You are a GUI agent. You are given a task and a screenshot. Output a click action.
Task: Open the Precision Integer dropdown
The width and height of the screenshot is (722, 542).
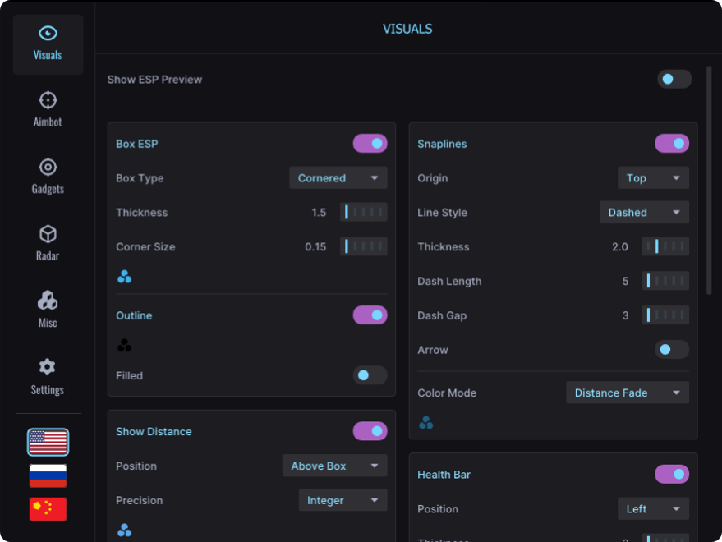(x=343, y=500)
